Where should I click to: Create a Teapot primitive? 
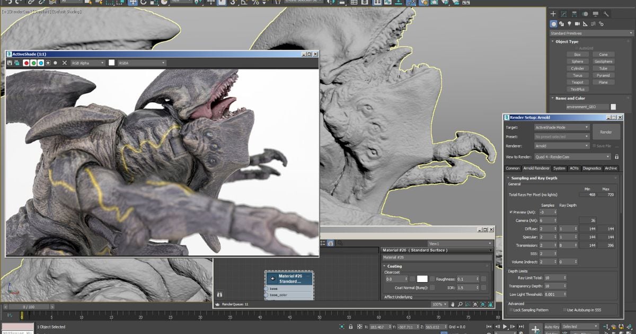tap(578, 82)
